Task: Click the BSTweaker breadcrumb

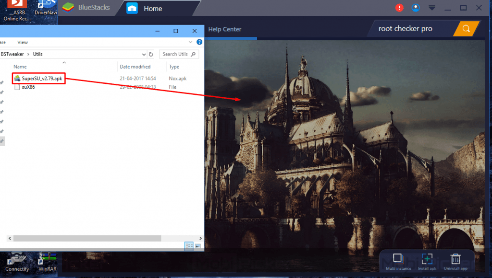Action: (12, 54)
